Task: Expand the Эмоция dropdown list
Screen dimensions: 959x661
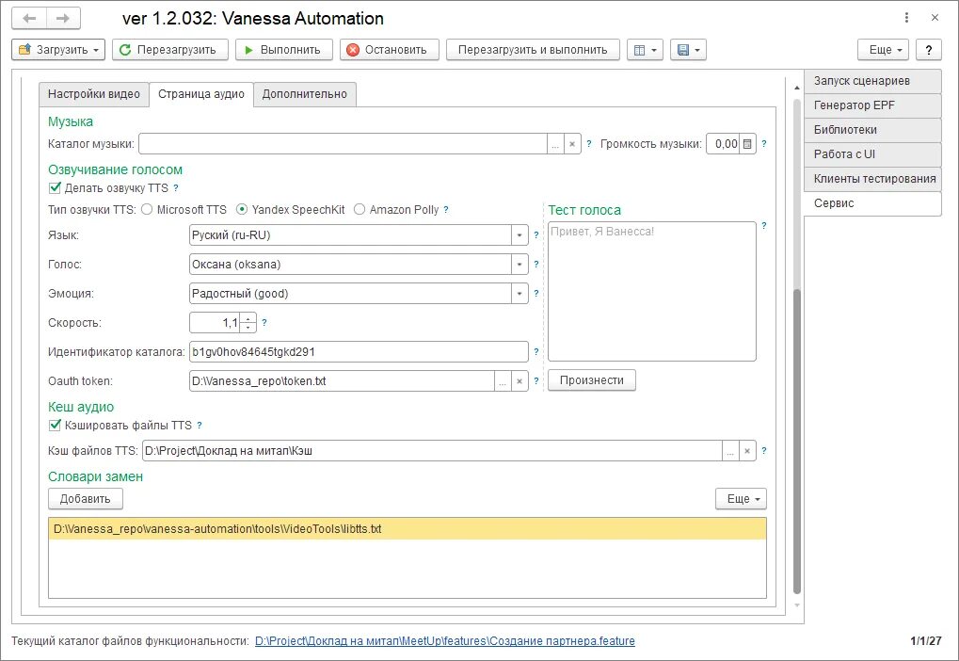Action: 519,293
